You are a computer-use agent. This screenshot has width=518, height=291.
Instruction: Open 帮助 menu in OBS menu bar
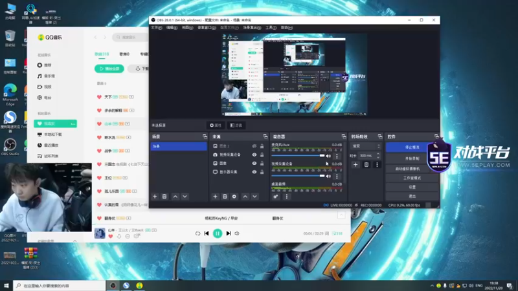[286, 28]
